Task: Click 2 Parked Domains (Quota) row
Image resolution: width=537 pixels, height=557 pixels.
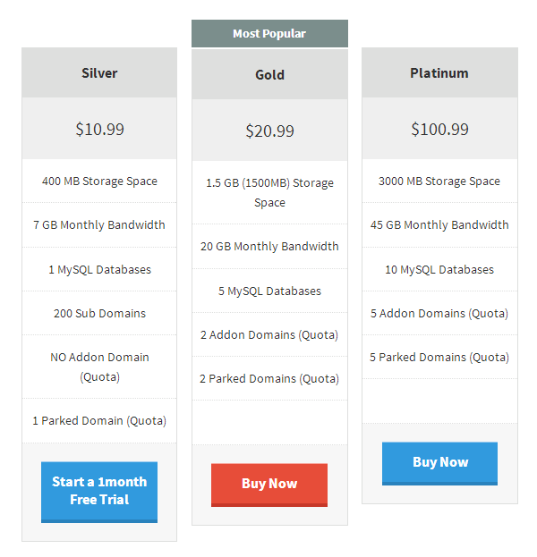Action: (x=269, y=379)
